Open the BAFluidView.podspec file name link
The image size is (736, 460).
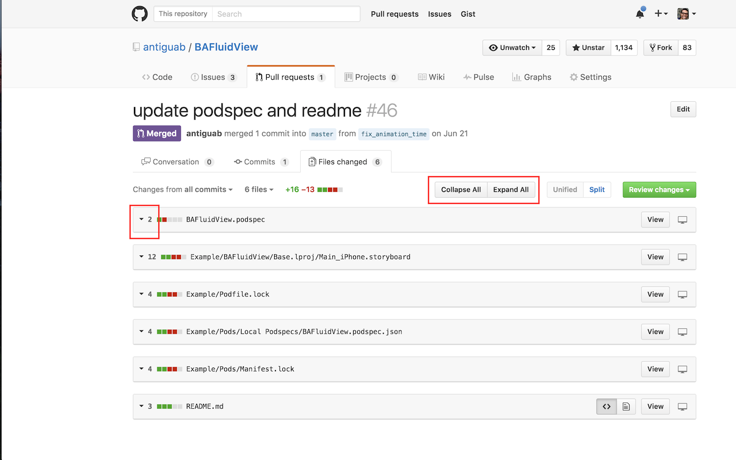point(225,220)
